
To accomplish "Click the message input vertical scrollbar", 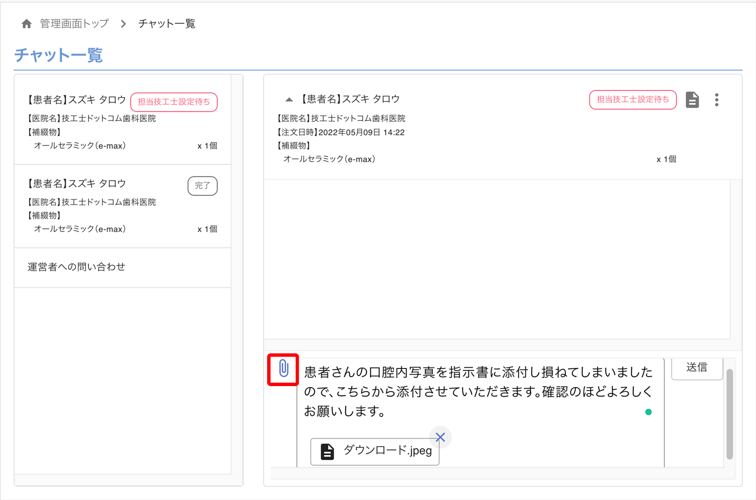I will (729, 413).
